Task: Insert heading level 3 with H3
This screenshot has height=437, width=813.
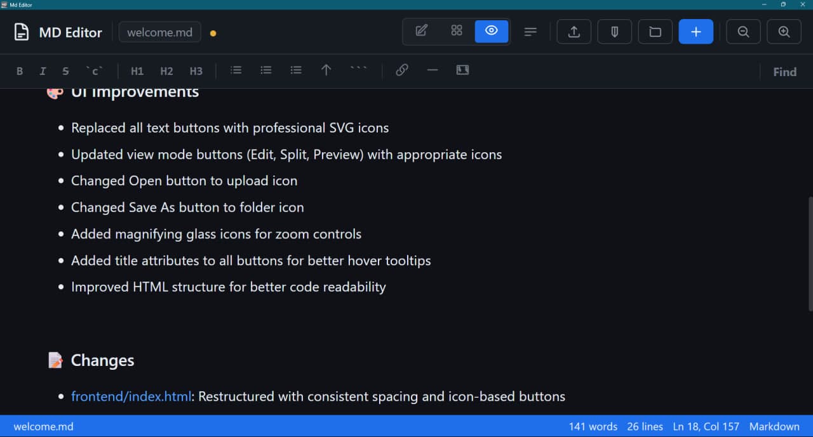Action: coord(196,71)
